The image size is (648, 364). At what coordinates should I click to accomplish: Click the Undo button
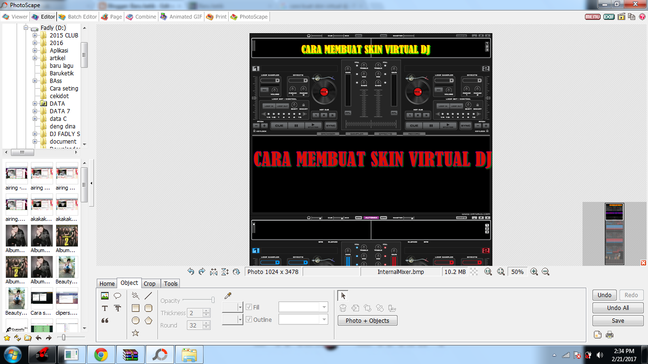[x=604, y=295]
